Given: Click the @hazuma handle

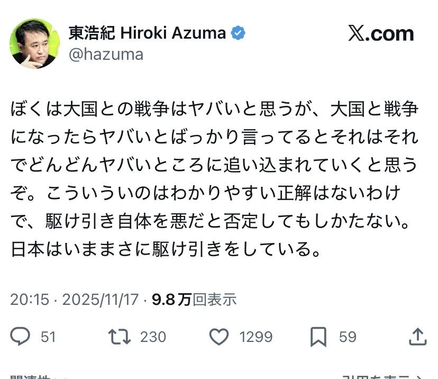Looking at the screenshot, I should 106,54.
